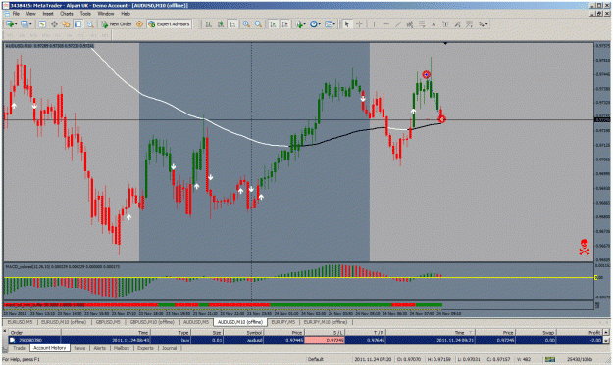Select the Fibonacci Retracement tool

click(422, 24)
